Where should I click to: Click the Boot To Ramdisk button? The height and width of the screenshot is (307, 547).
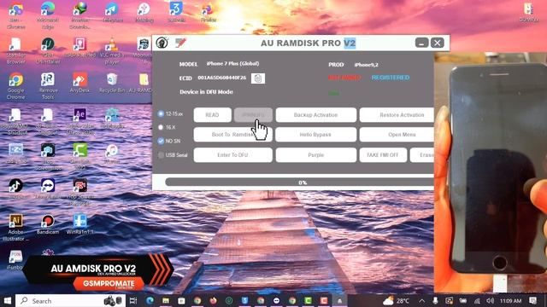pyautogui.click(x=232, y=135)
